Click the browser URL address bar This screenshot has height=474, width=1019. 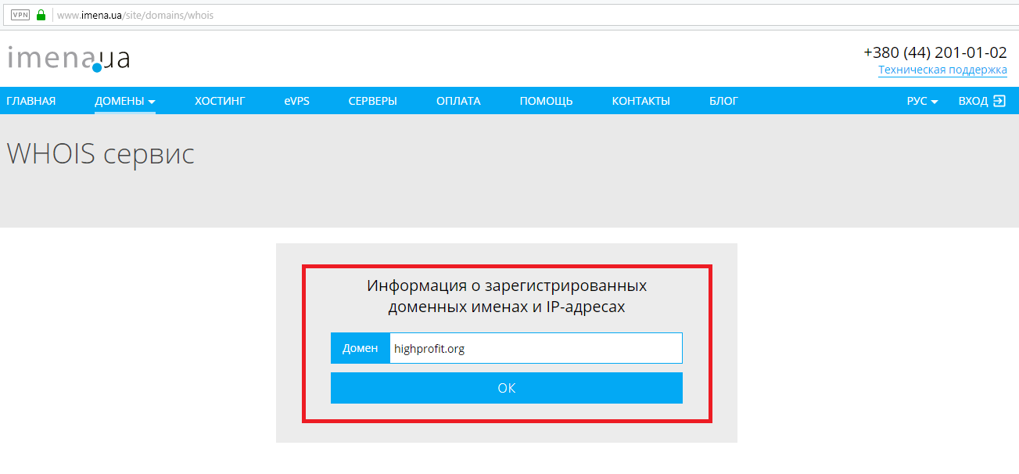[x=469, y=15]
